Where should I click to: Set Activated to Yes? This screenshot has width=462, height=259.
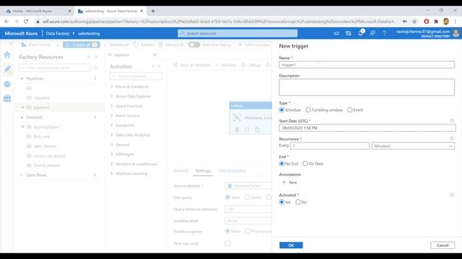[x=282, y=202]
